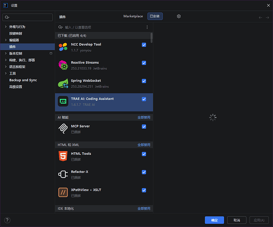
Task: Expand the 构建、执行、部署 node
Action: coord(6,60)
